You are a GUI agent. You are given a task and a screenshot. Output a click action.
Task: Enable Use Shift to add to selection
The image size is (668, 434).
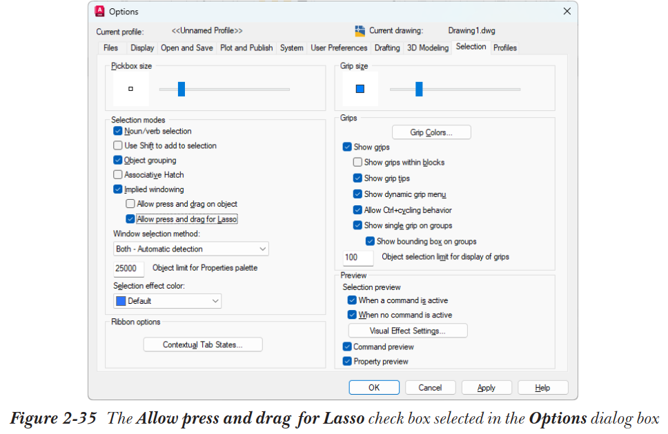(x=118, y=145)
